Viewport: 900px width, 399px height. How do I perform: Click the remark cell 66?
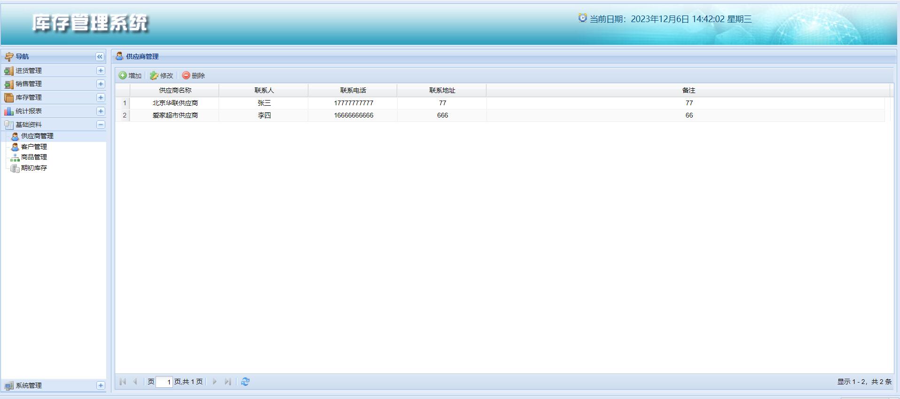[x=689, y=115]
